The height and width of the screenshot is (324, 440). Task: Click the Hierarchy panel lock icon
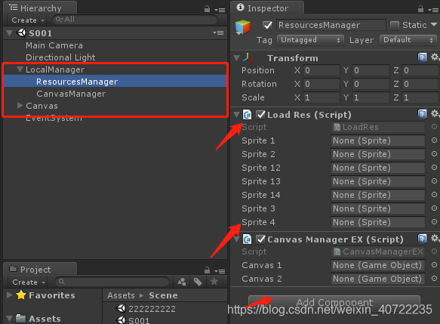tap(207, 9)
